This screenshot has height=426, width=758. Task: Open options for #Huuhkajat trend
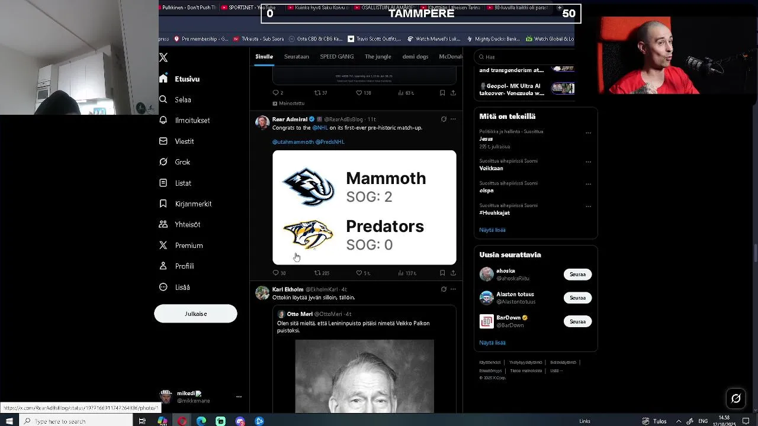(588, 206)
